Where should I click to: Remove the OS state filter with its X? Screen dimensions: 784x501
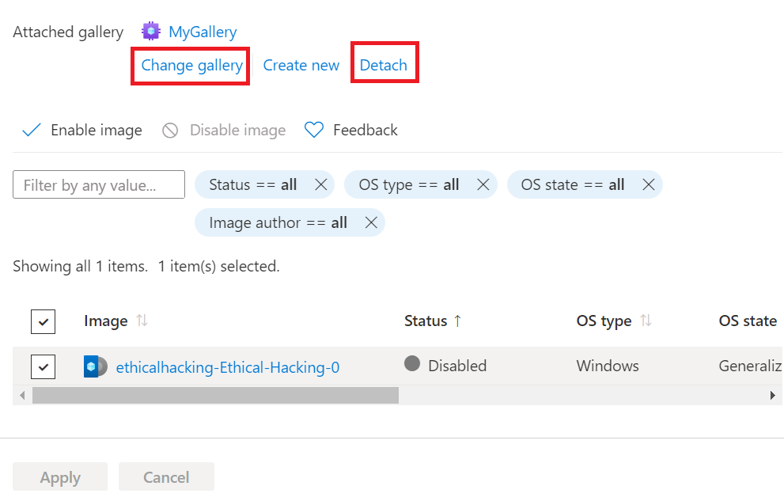(648, 184)
